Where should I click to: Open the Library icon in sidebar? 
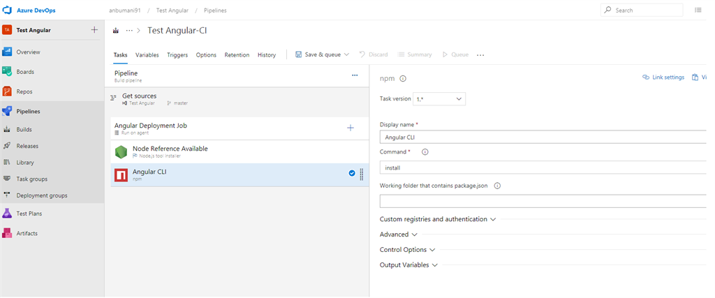(x=7, y=162)
